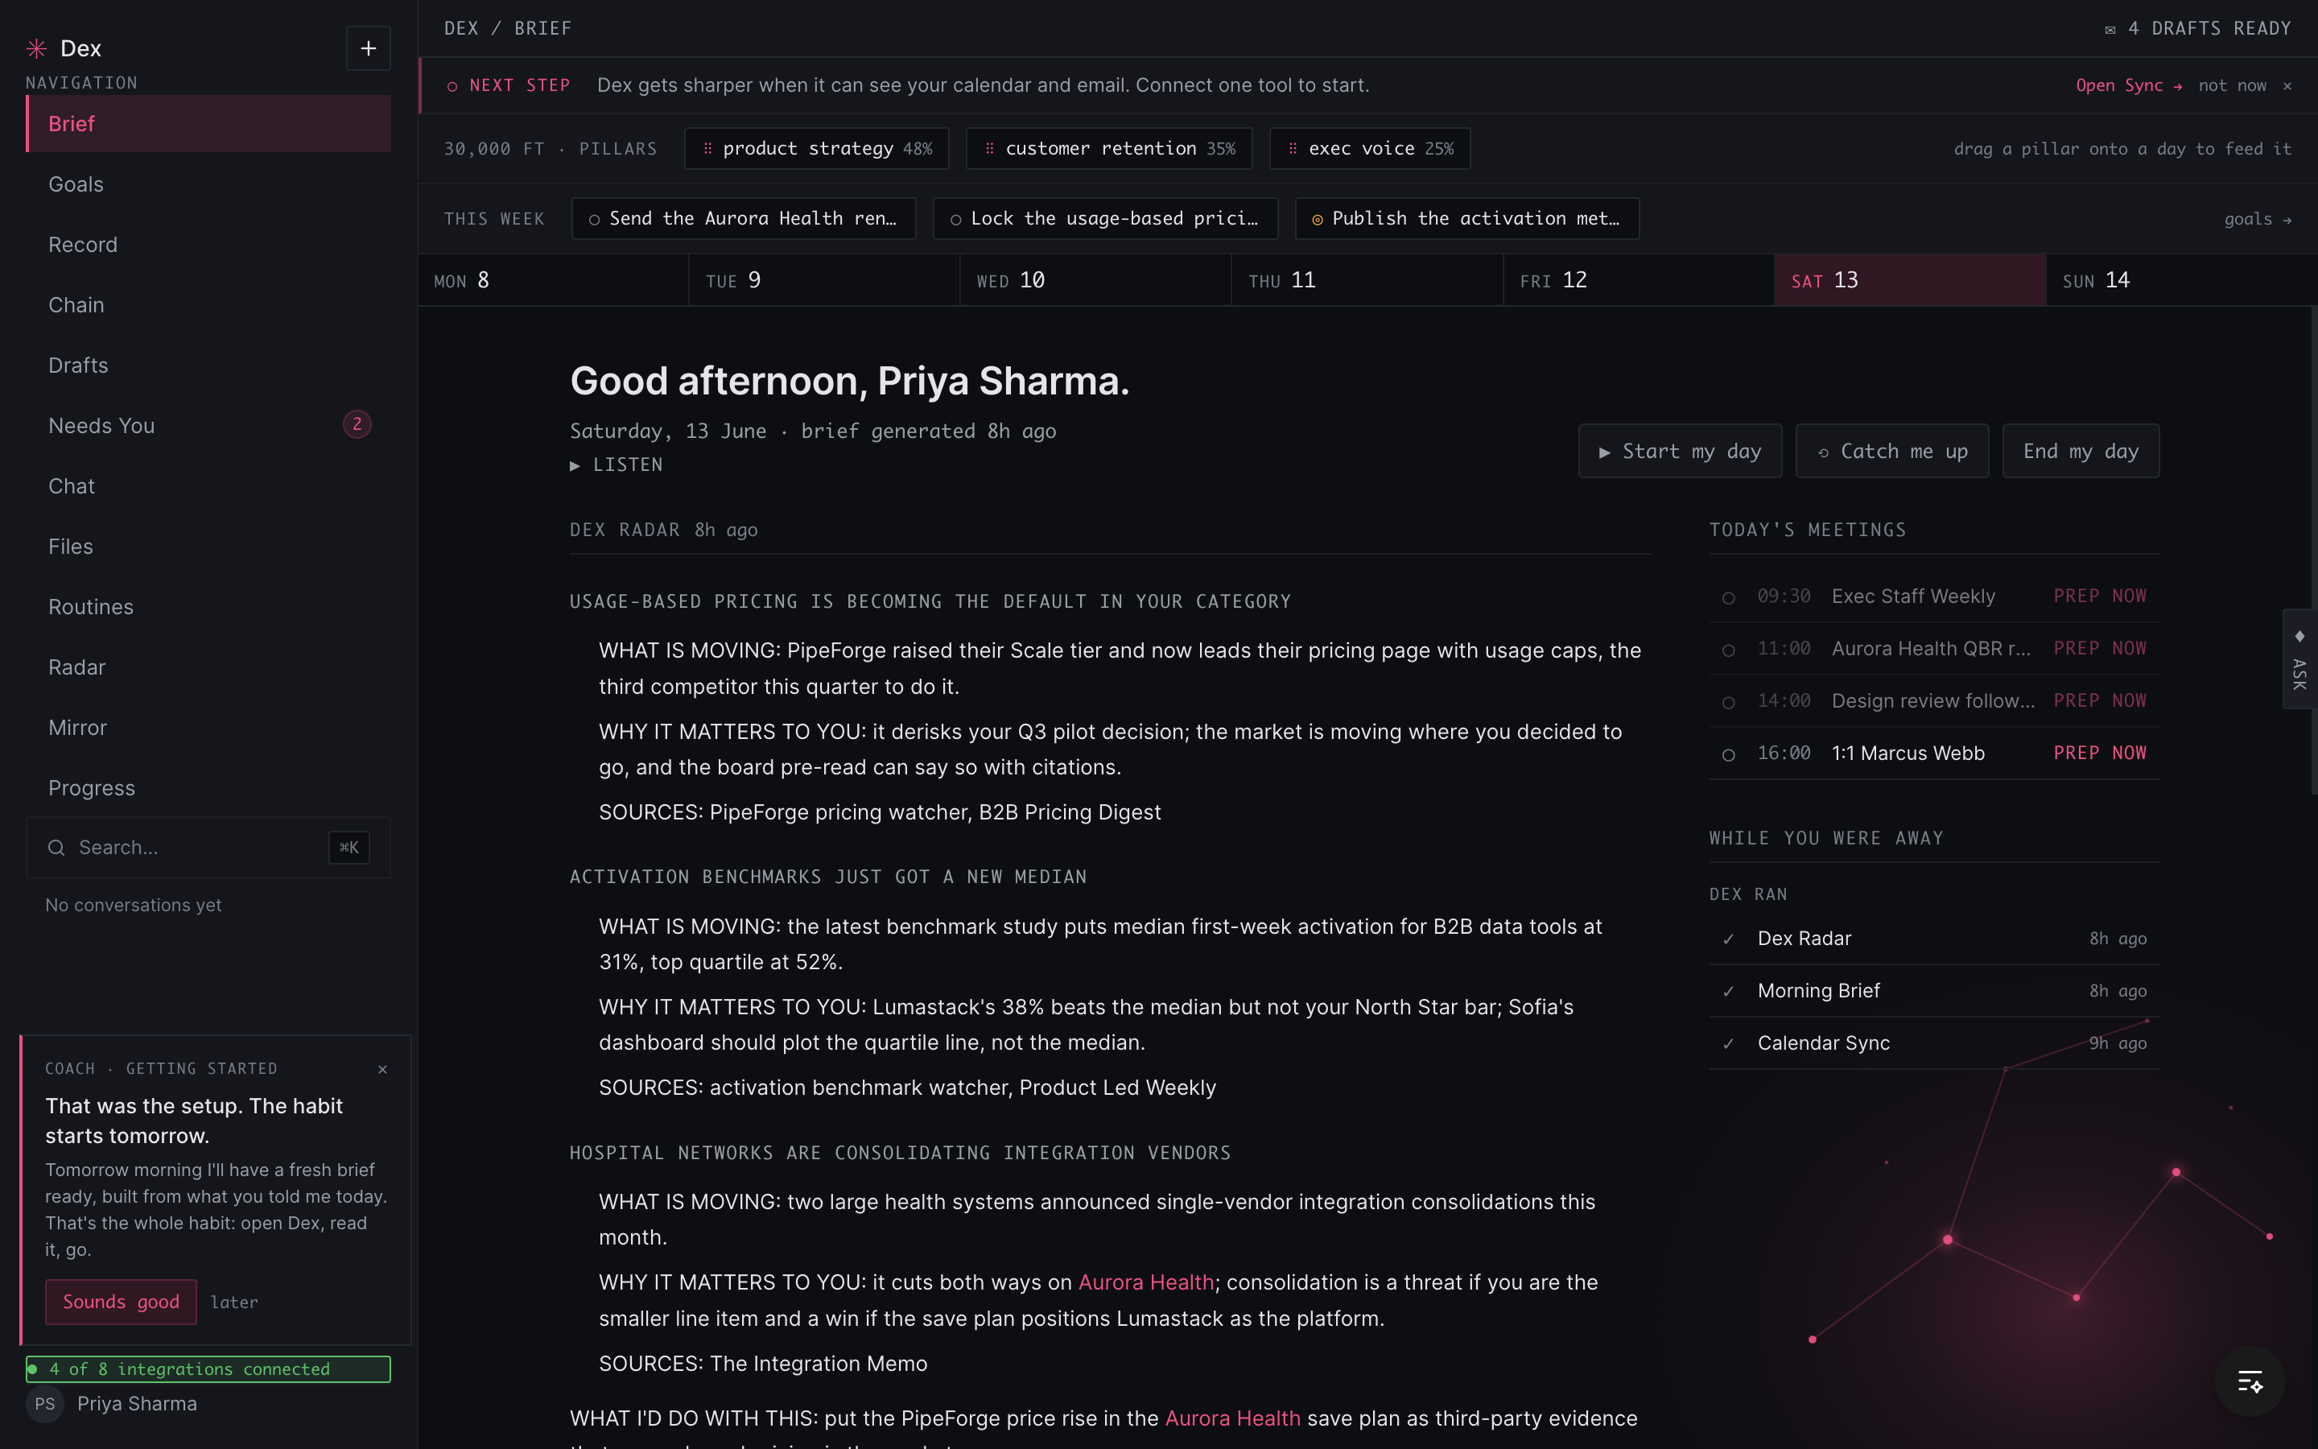The height and width of the screenshot is (1449, 2318).
Task: Click the Sounds good button
Action: point(121,1302)
